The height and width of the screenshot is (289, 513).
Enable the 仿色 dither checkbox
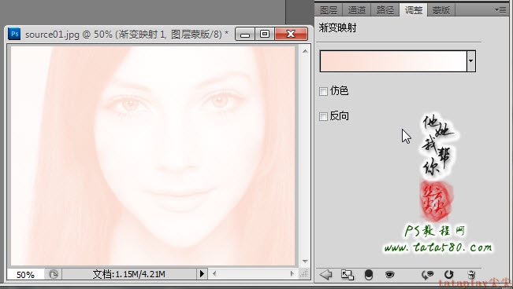click(323, 91)
